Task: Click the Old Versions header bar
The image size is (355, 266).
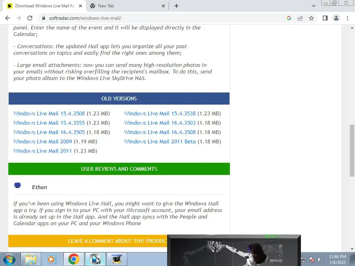Action: point(119,99)
